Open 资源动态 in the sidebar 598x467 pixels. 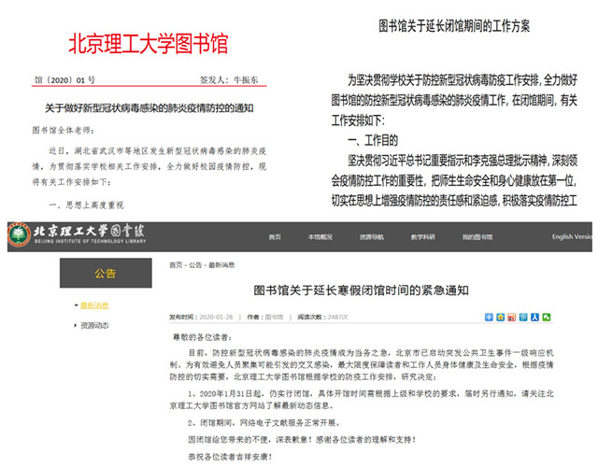94,325
